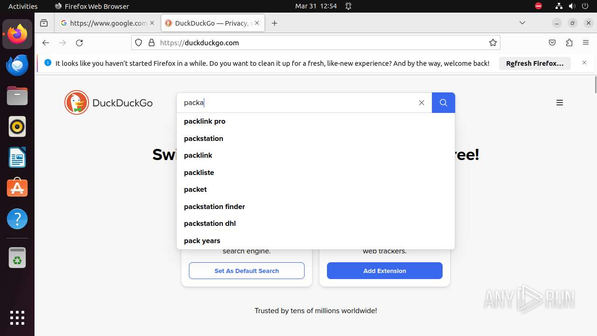
Task: Show site security info via padlock icon
Action: coord(151,42)
